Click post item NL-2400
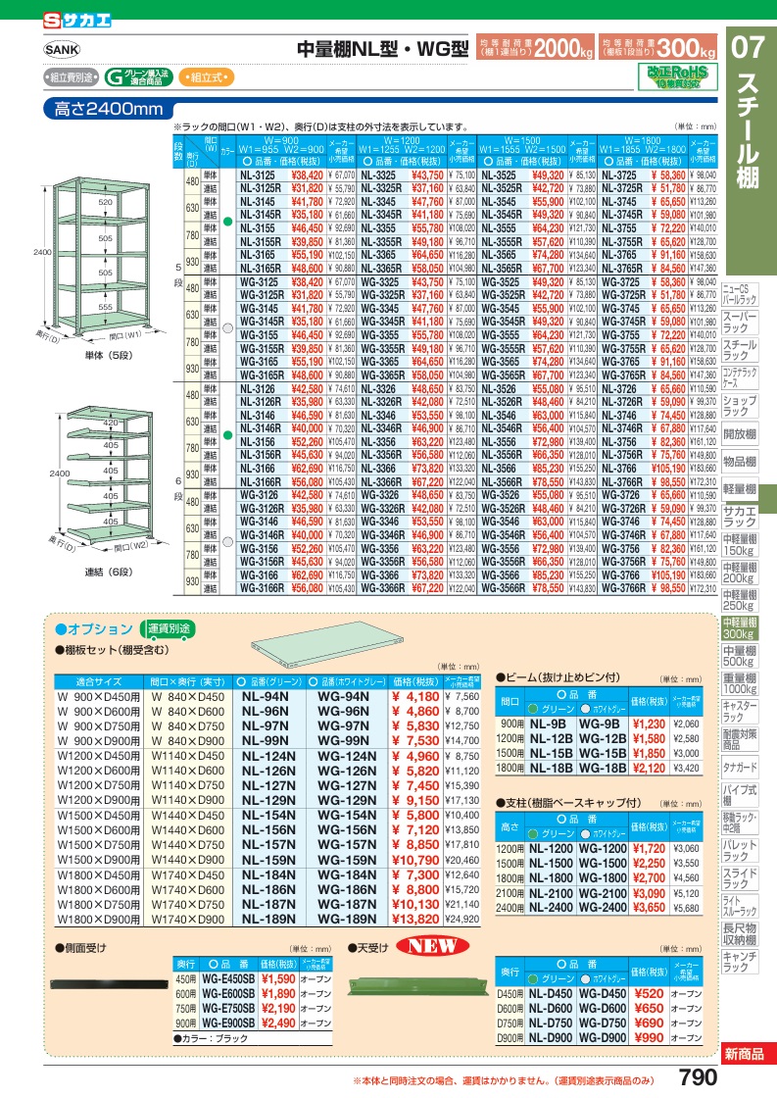The height and width of the screenshot is (1098, 777). [551, 908]
